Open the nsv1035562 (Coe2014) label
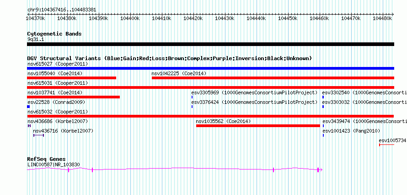The height and width of the screenshot is (195, 407). coord(223,121)
